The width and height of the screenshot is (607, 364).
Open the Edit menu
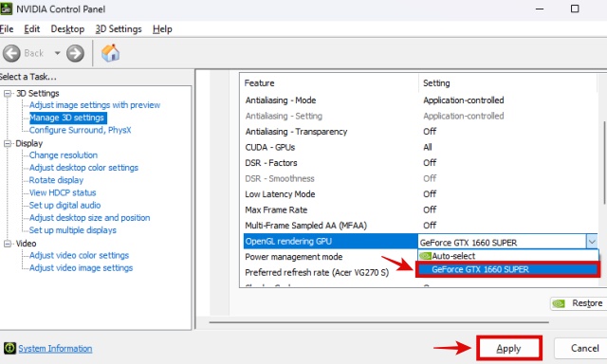click(x=31, y=29)
